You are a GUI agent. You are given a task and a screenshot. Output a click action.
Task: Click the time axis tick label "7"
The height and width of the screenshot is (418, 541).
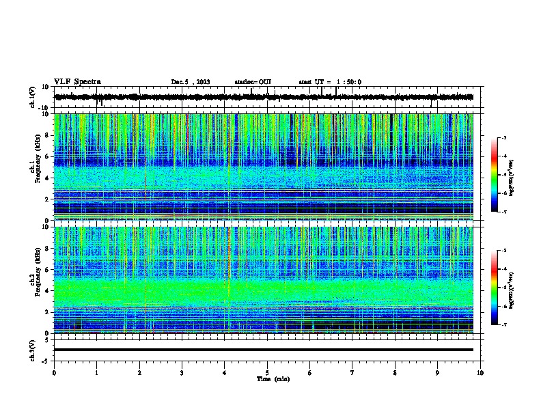coord(352,373)
